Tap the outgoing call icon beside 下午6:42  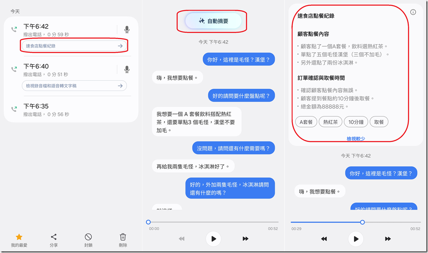[14, 29]
